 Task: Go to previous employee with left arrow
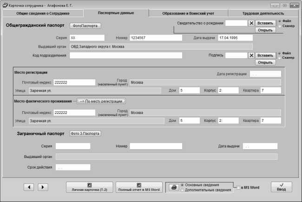click(x=29, y=187)
